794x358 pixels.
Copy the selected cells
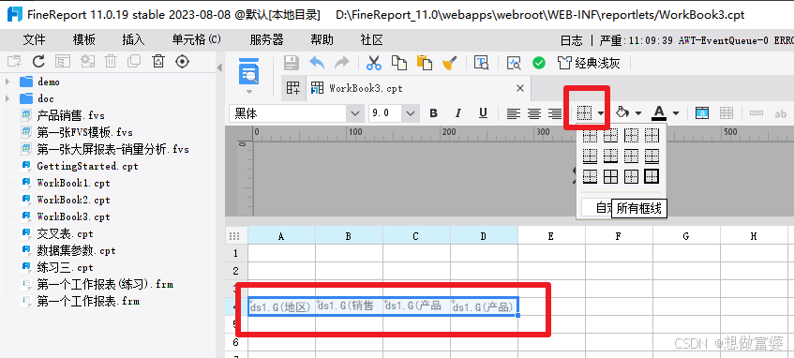399,63
